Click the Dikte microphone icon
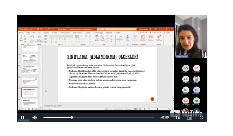 [x=128, y=38]
